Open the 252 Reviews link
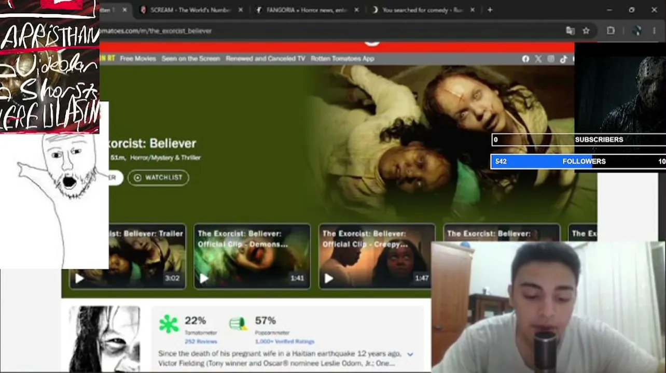The height and width of the screenshot is (373, 666). click(x=201, y=341)
